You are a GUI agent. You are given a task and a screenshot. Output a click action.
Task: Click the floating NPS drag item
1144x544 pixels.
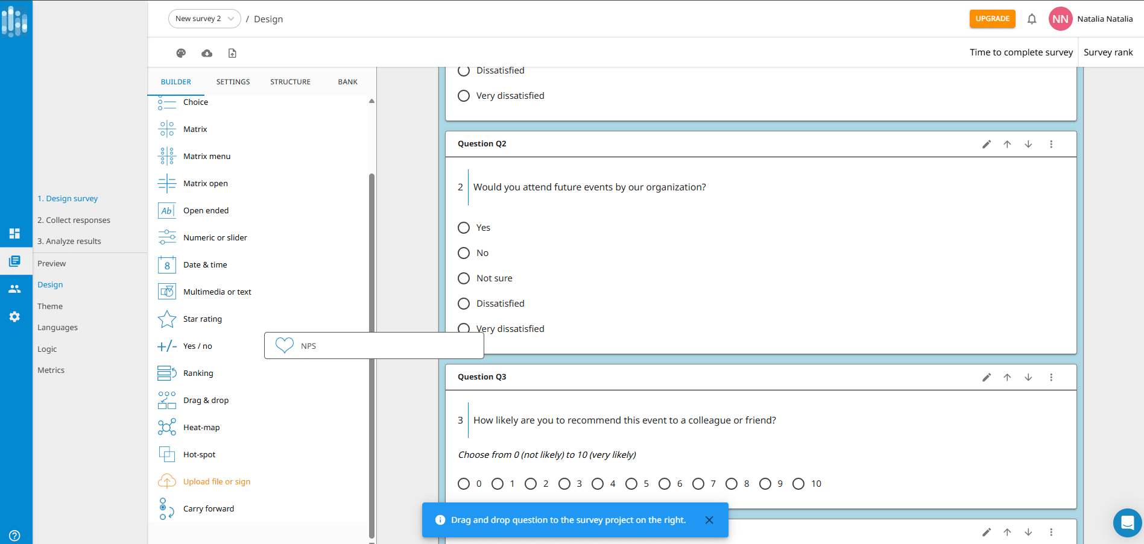click(x=374, y=346)
